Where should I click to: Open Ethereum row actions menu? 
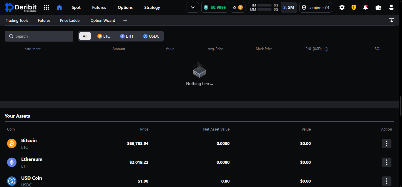[x=387, y=162]
